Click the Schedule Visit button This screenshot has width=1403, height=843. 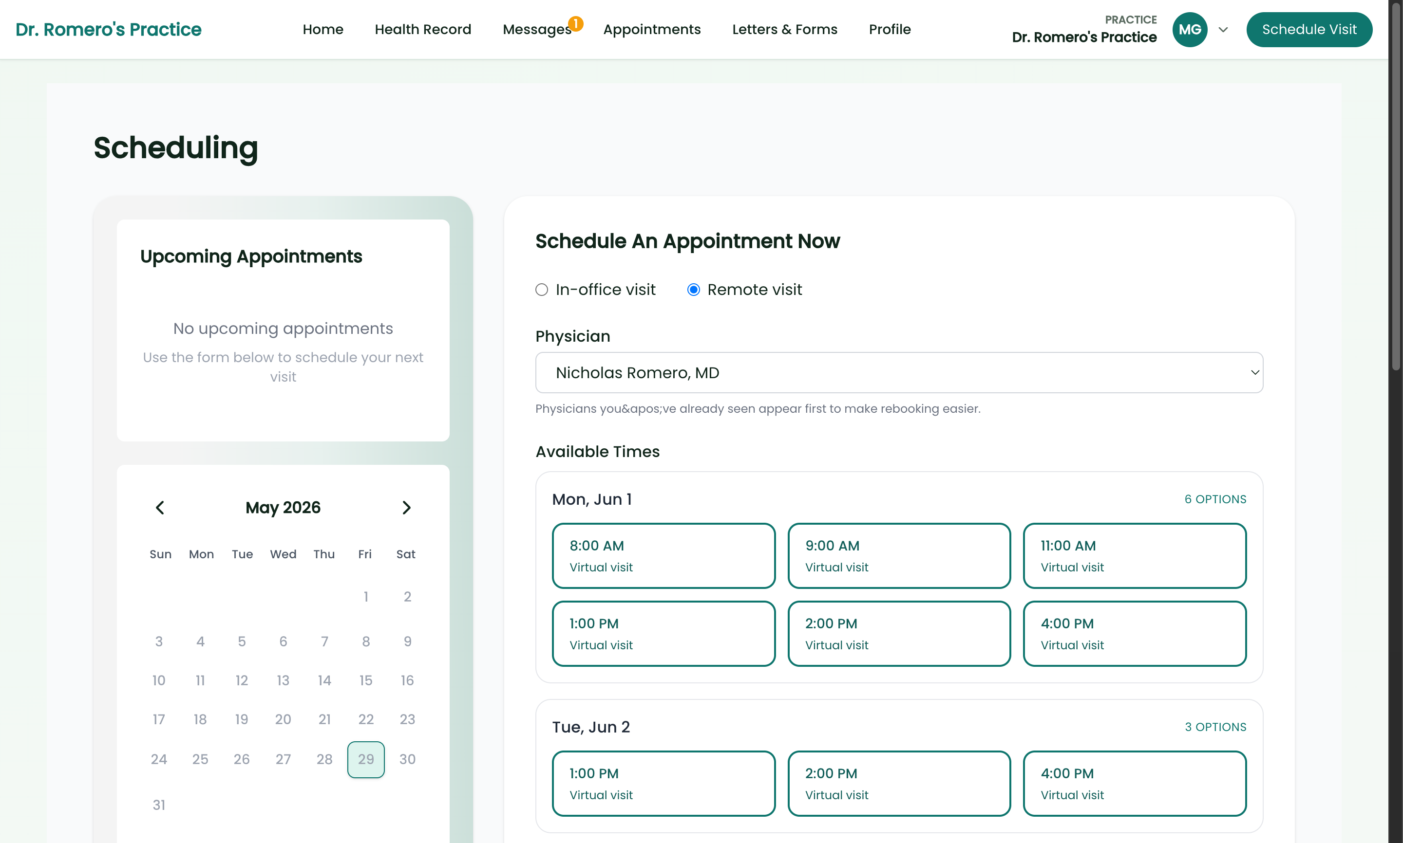(x=1308, y=30)
